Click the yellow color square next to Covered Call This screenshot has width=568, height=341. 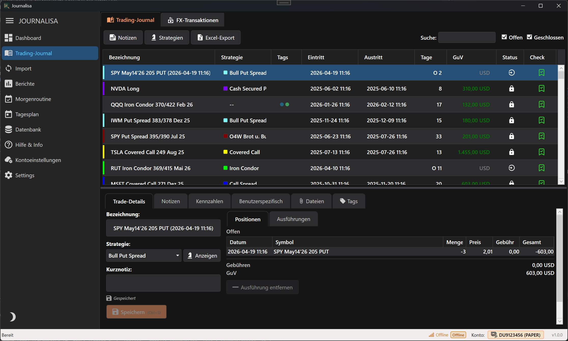(x=225, y=152)
